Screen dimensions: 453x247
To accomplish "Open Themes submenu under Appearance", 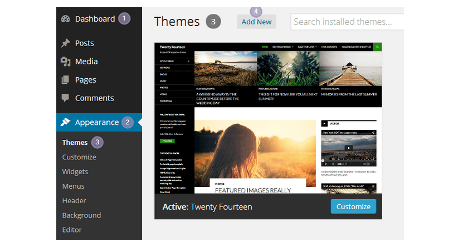I will tap(75, 143).
